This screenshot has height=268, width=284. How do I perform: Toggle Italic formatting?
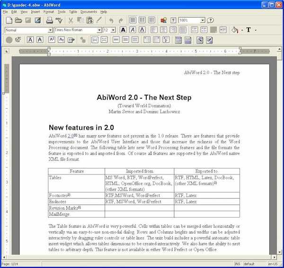[133, 30]
